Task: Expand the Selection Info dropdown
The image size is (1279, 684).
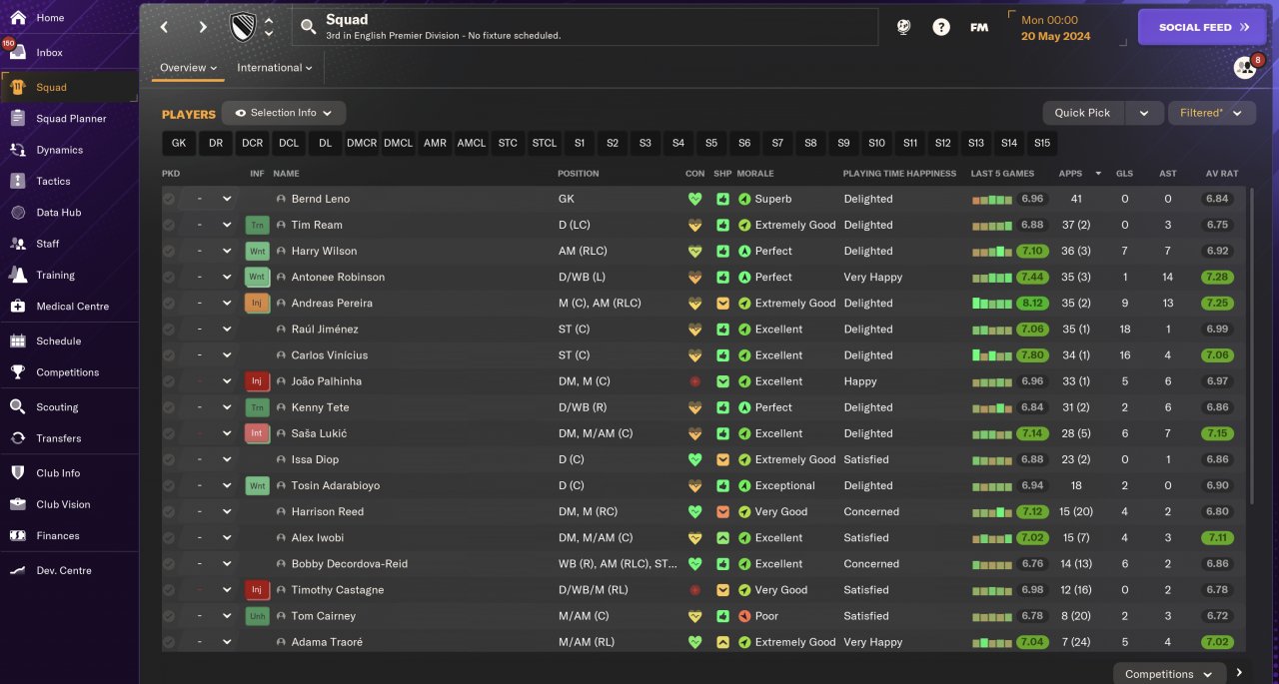Action: [x=284, y=113]
